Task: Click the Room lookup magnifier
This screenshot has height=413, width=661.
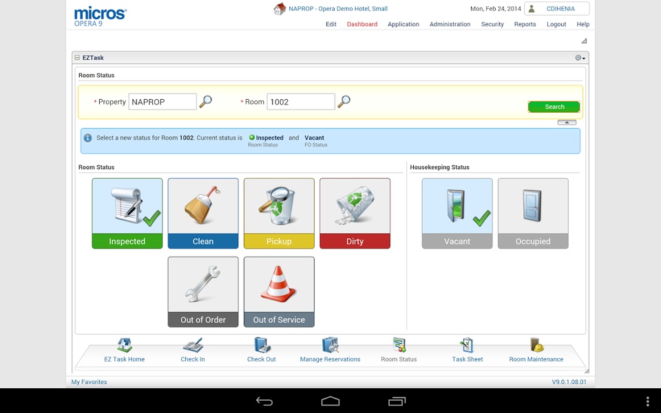Action: (x=344, y=102)
